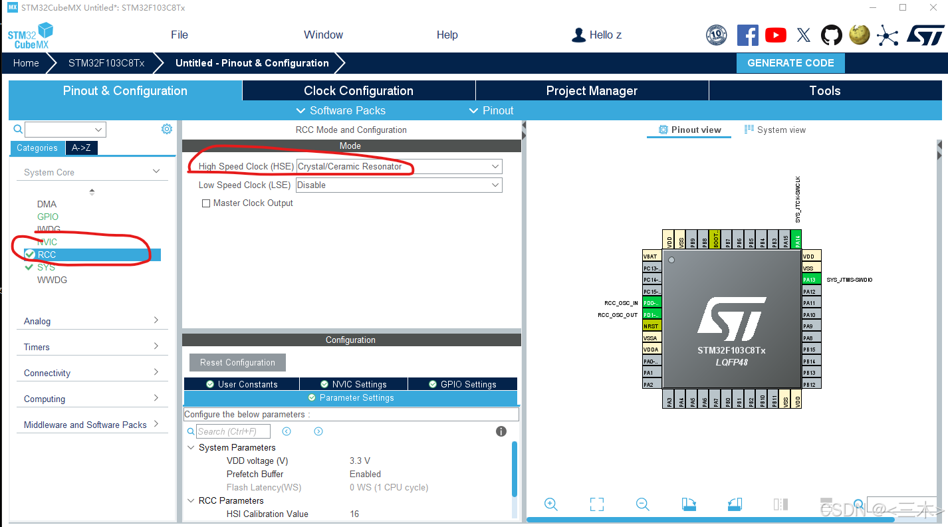Screen dimensions: 948x527
Task: Open the ST YouTube channel icon
Action: click(776, 35)
